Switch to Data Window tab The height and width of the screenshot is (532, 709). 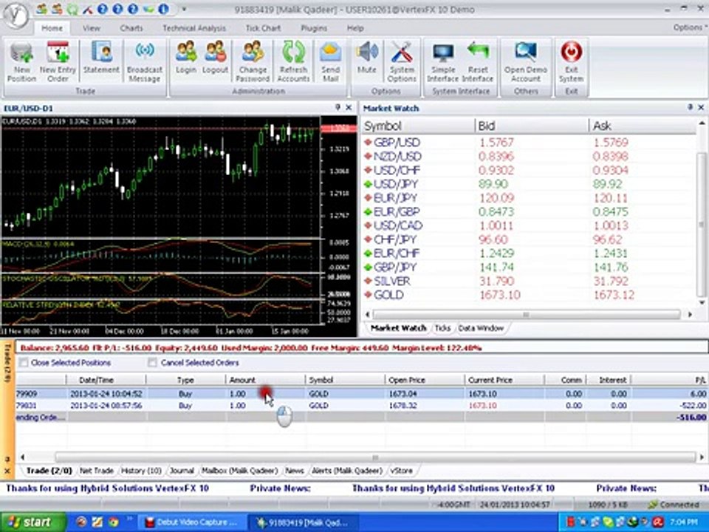click(481, 328)
